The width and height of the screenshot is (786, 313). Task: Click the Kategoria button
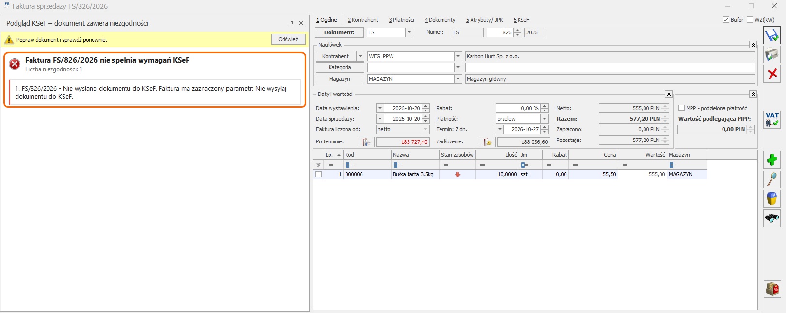340,67
